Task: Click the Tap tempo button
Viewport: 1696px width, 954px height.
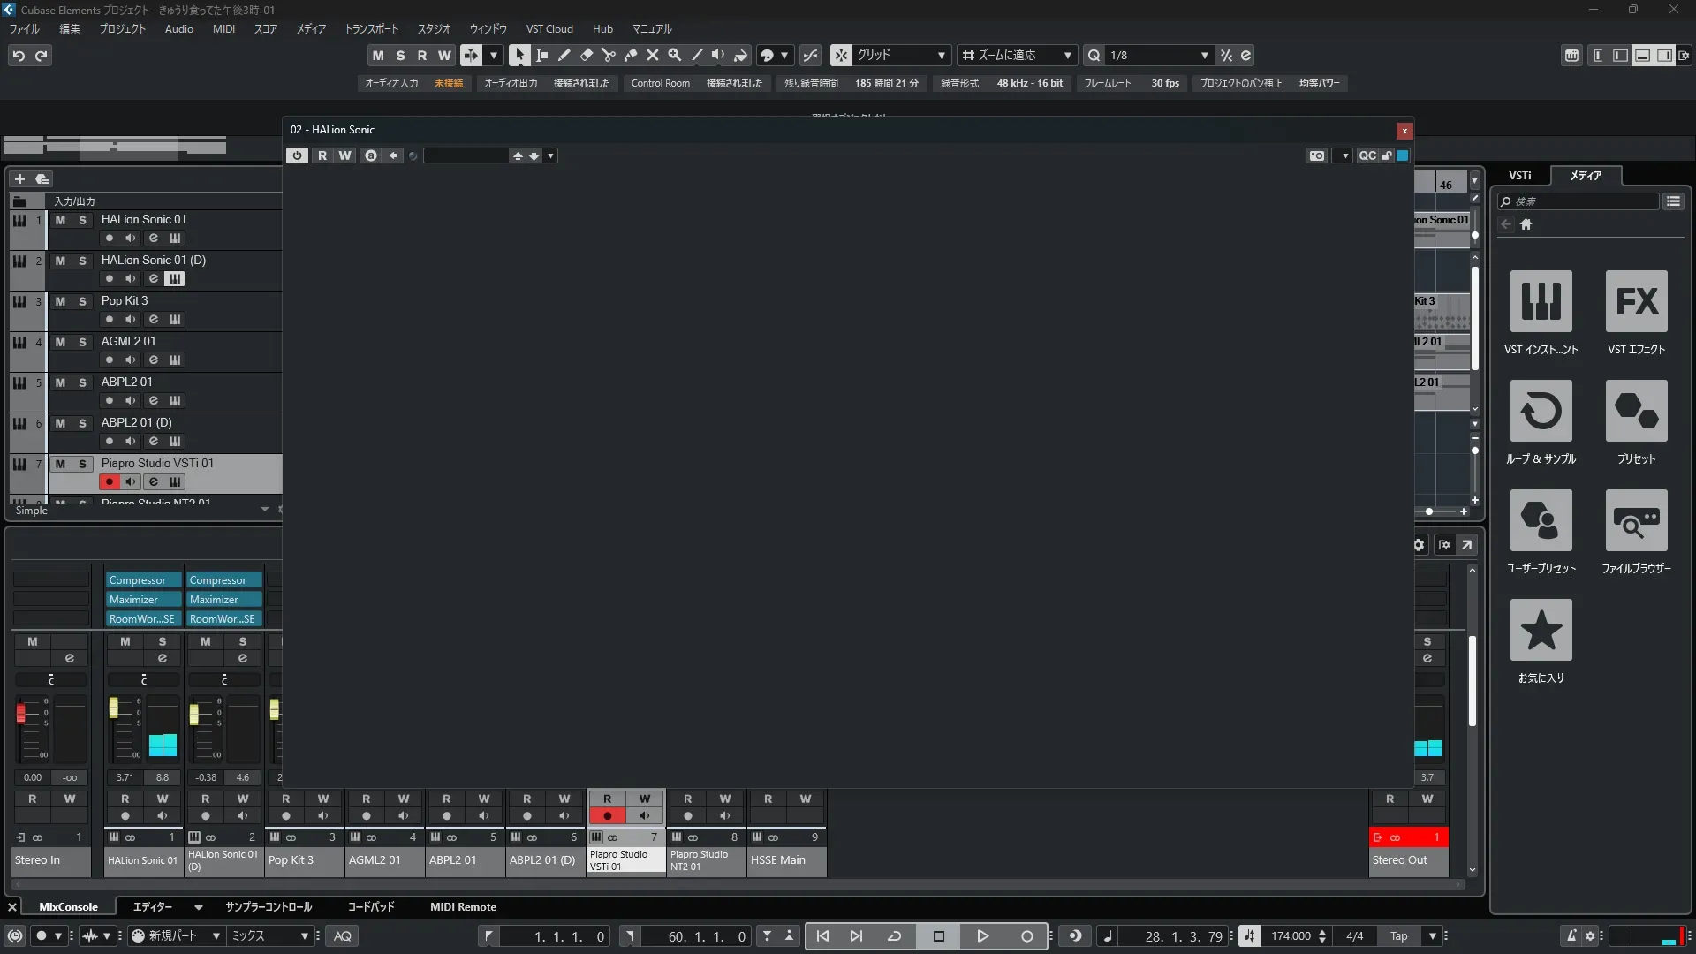Action: coord(1398,936)
